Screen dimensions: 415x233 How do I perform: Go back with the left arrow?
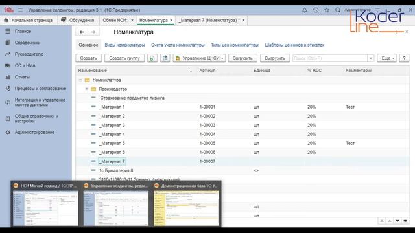coord(82,32)
